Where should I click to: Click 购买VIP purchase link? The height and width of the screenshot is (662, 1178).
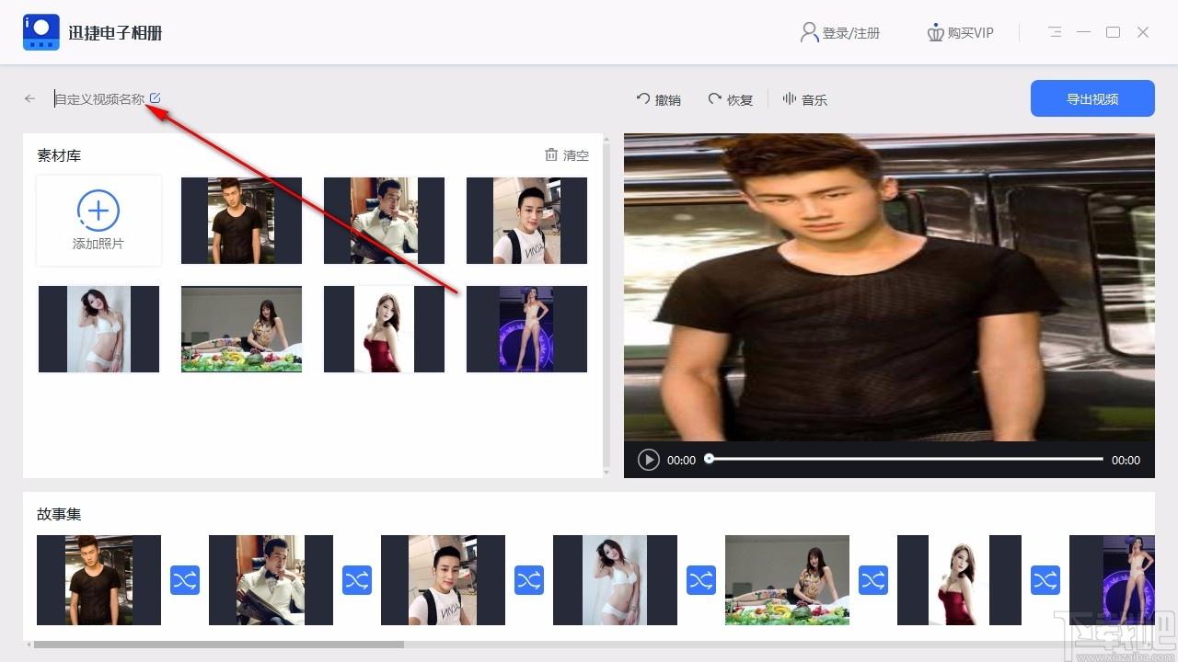960,32
